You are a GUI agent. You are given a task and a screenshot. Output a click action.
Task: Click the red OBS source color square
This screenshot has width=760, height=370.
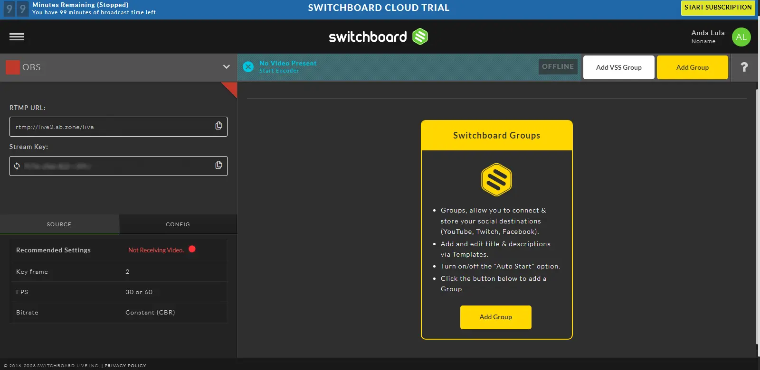point(13,67)
